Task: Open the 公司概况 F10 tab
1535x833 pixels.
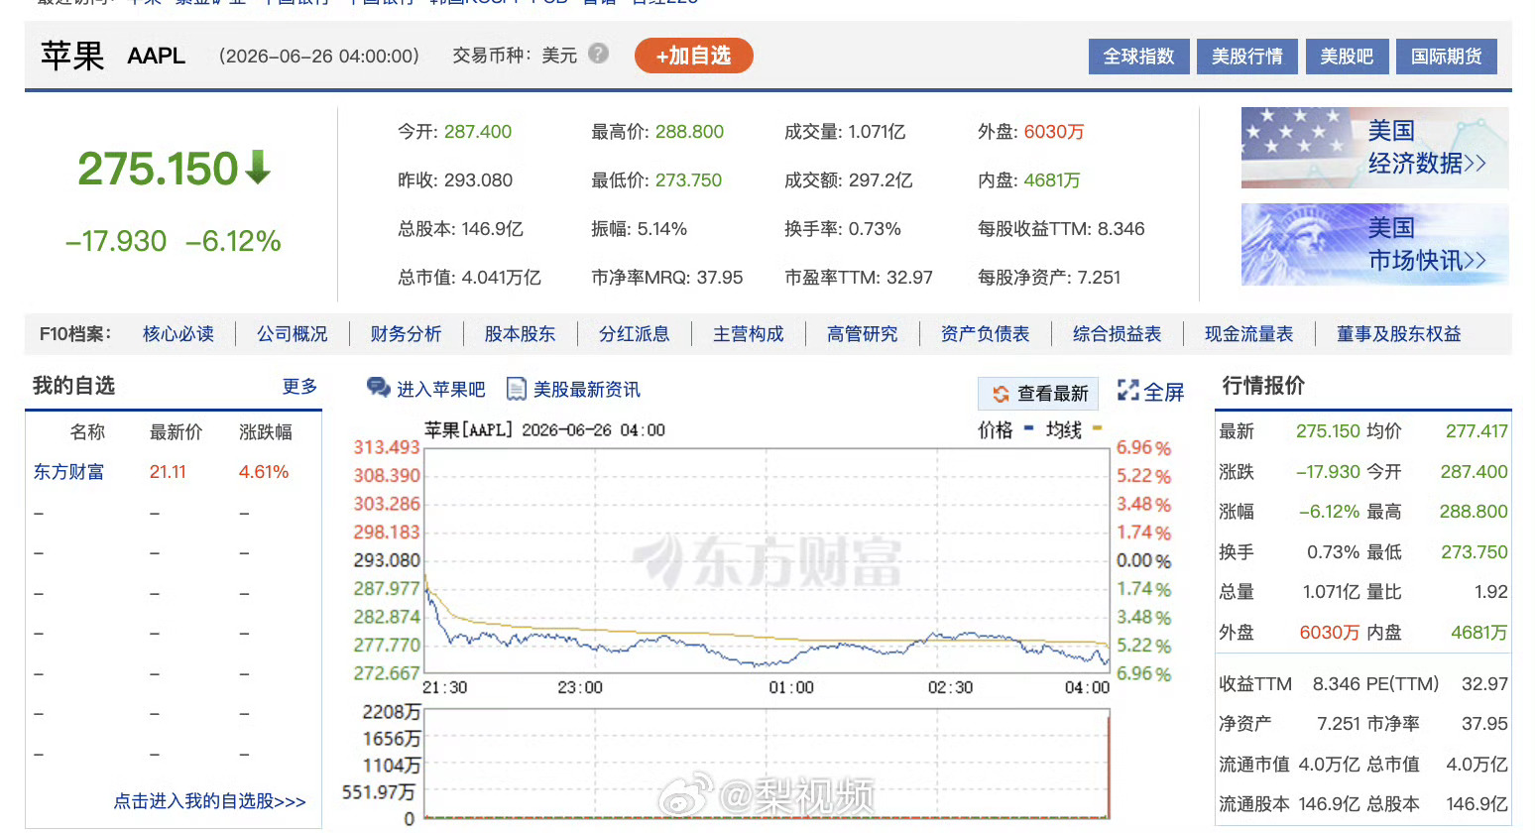Action: tap(293, 334)
